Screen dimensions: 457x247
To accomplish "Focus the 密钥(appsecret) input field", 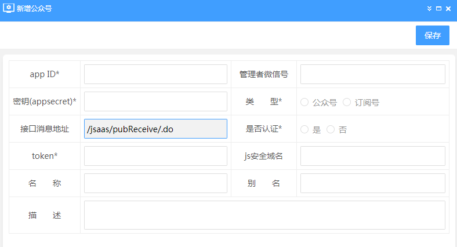I will click(x=155, y=101).
